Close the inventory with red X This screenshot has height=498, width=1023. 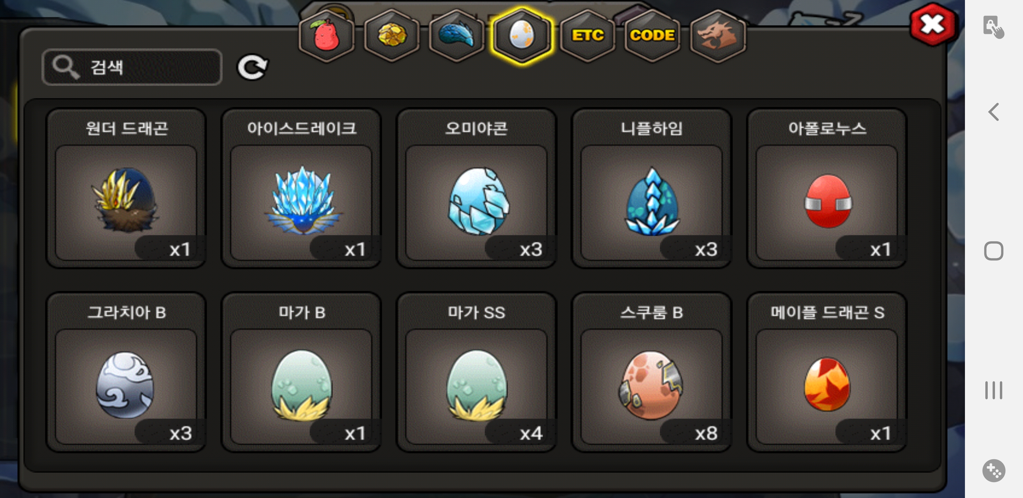point(932,25)
